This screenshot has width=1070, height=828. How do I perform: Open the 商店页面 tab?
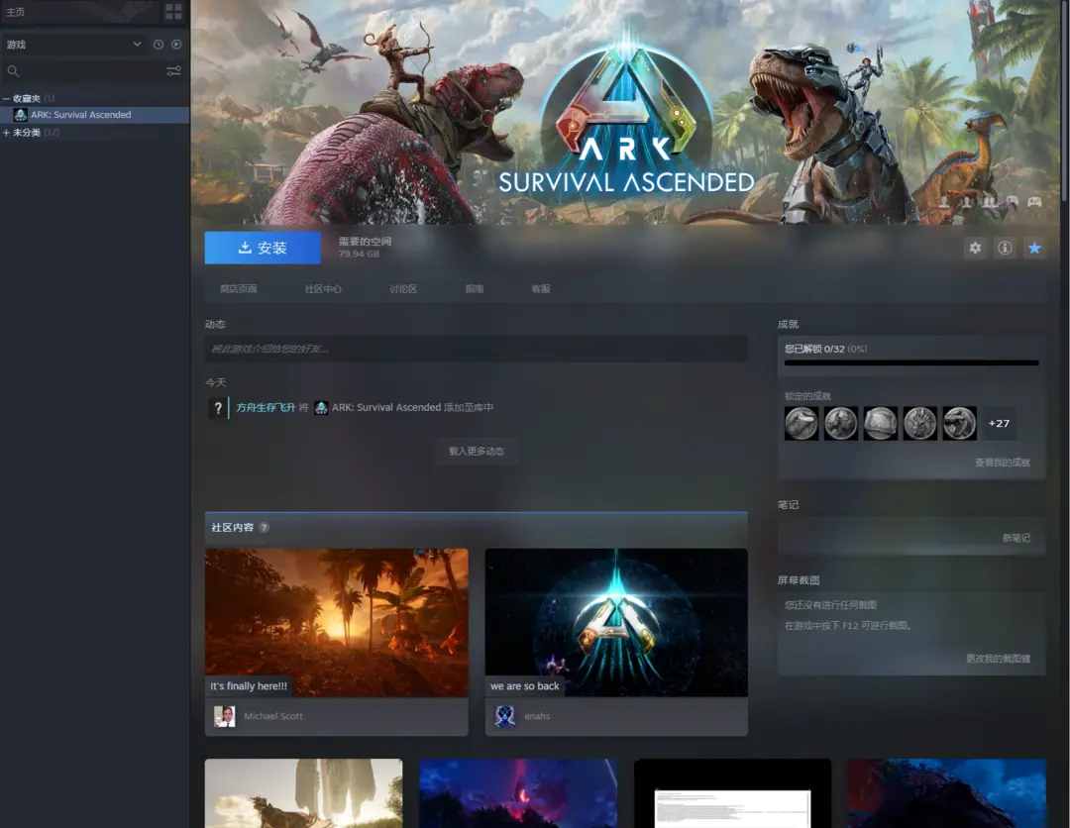pyautogui.click(x=239, y=289)
